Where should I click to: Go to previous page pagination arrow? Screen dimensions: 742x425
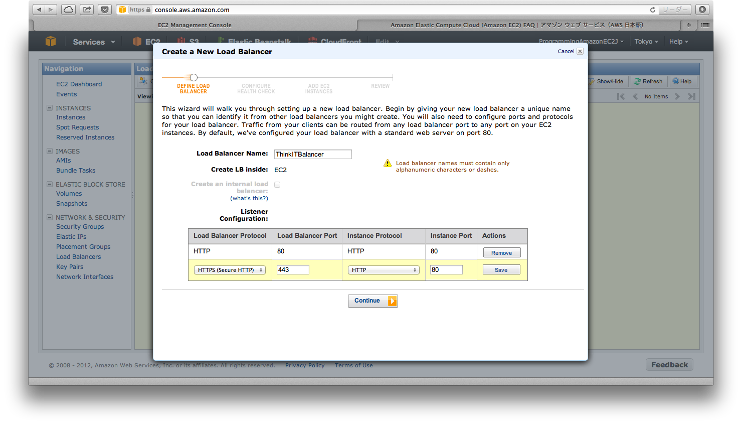pyautogui.click(x=635, y=96)
